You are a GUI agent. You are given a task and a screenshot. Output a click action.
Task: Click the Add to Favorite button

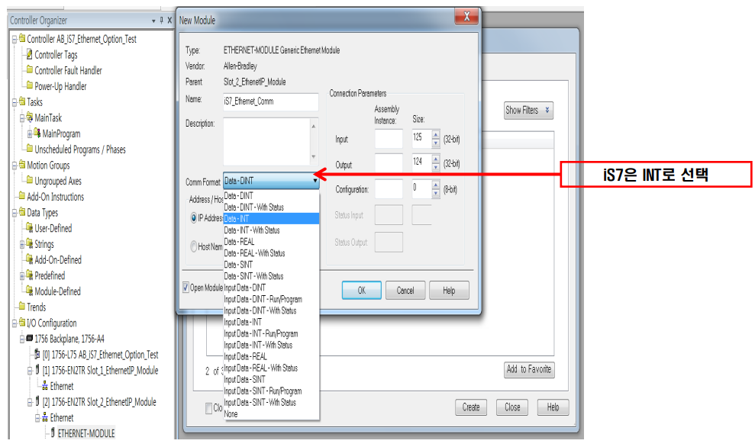click(529, 369)
